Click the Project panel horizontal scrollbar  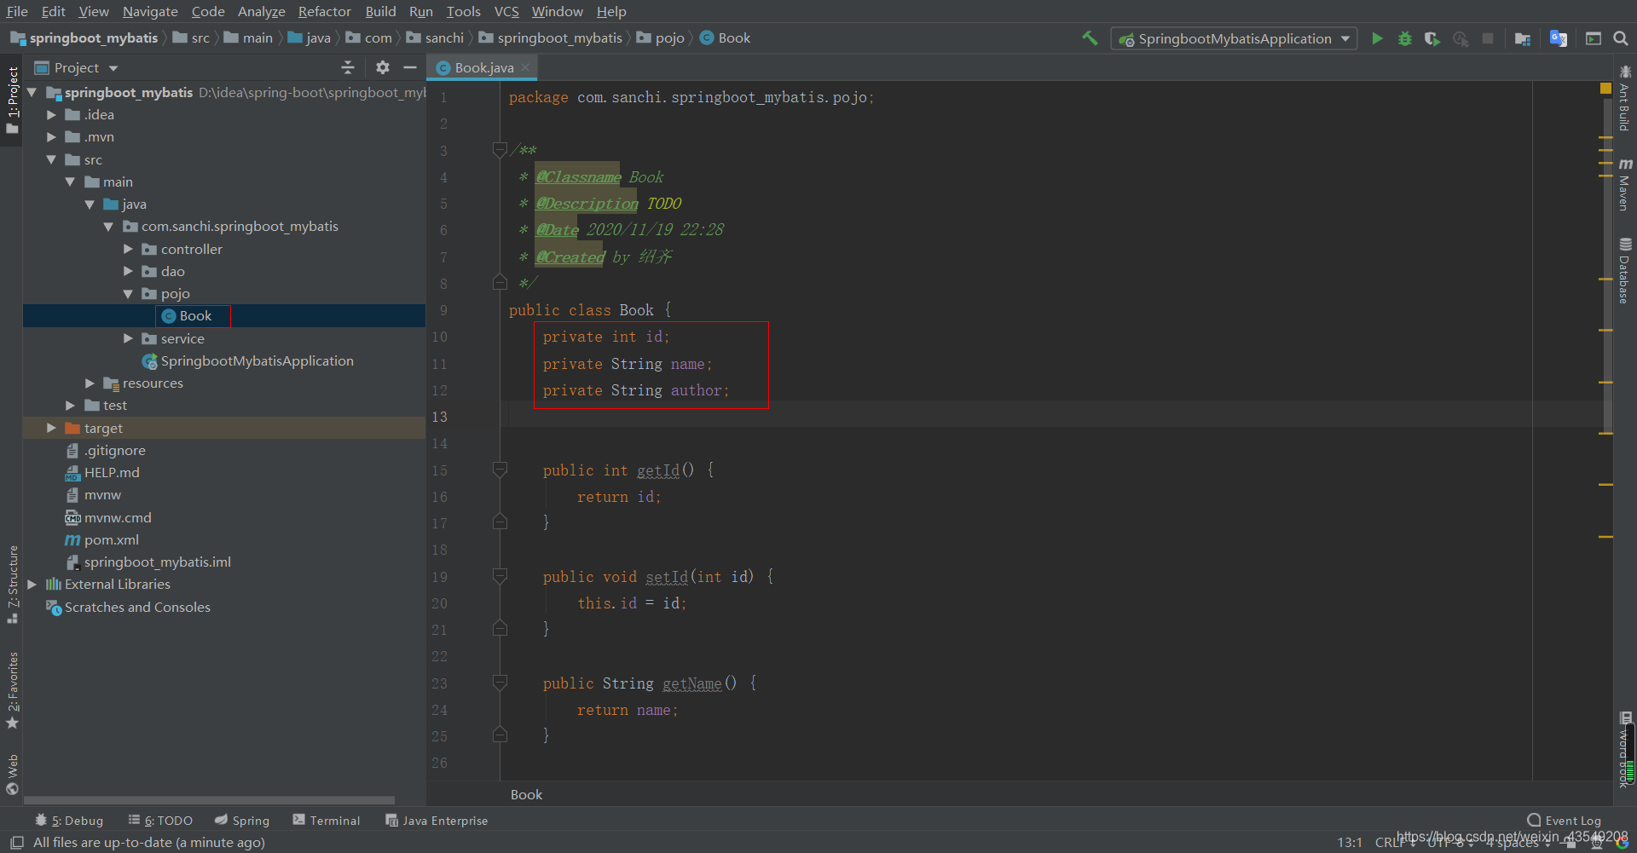click(x=209, y=800)
